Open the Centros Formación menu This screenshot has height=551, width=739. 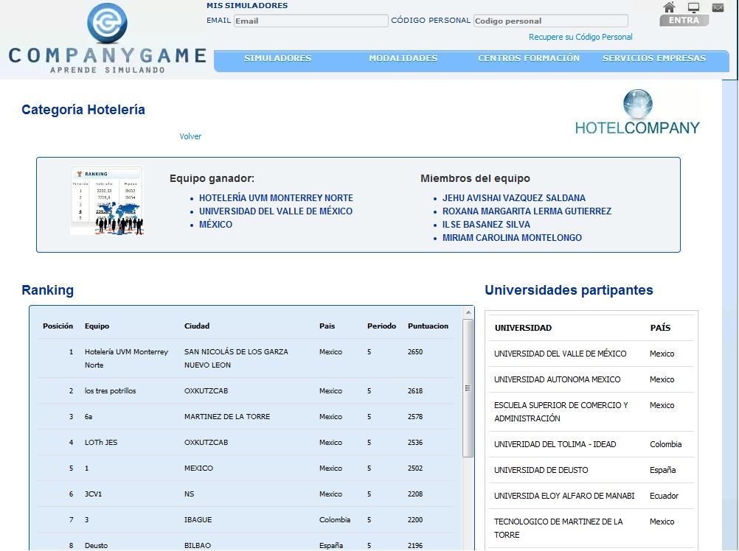point(528,58)
